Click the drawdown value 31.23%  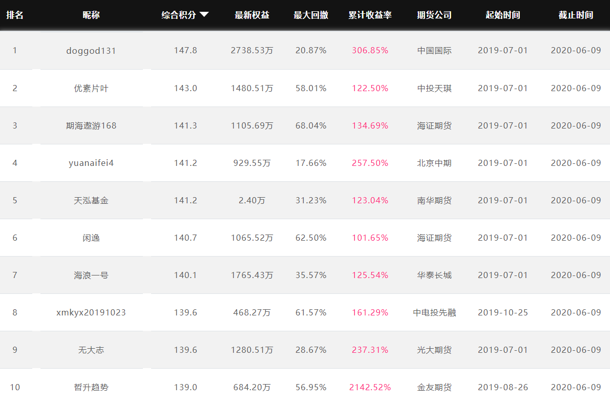tap(311, 200)
